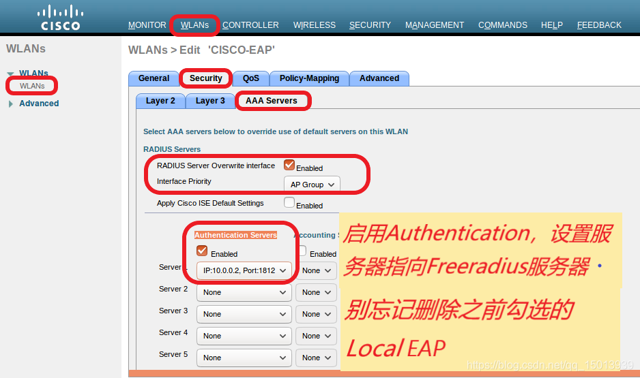
Task: Open the MANAGEMENT menu
Action: click(x=434, y=25)
